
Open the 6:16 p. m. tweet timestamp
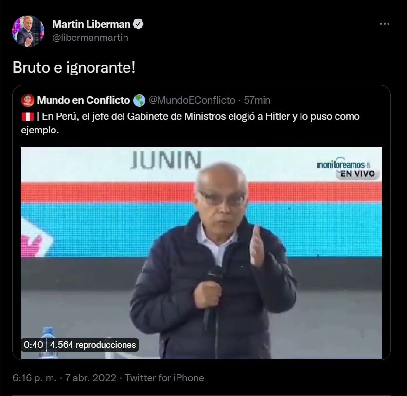click(34, 378)
